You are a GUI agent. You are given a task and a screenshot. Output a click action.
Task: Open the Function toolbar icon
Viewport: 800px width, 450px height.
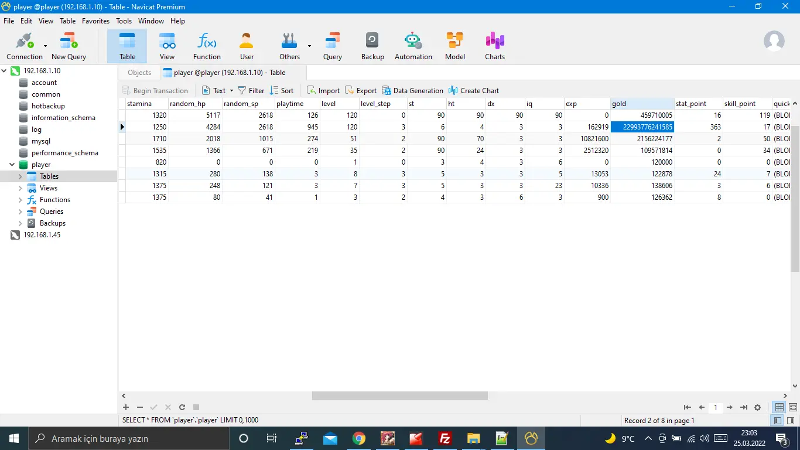[x=207, y=46]
